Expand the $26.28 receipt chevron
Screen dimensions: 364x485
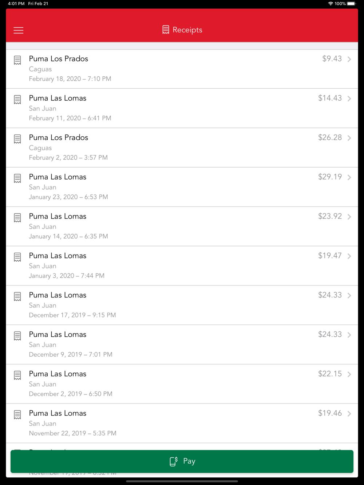[349, 138]
